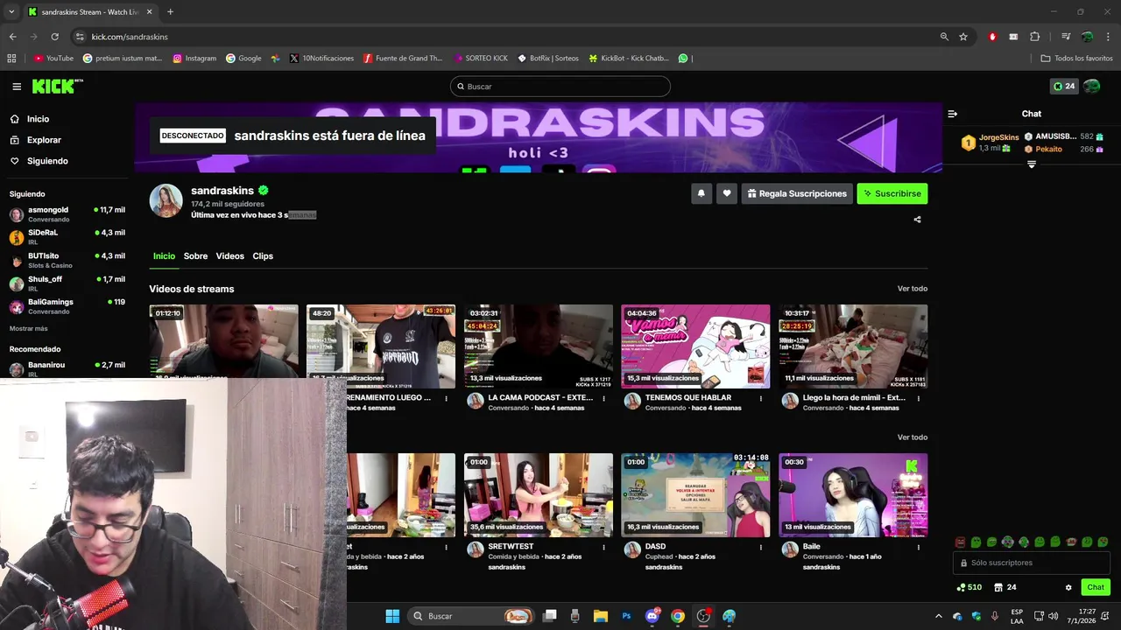Open options menu for TENEMOS QUE HABLAR video

760,398
